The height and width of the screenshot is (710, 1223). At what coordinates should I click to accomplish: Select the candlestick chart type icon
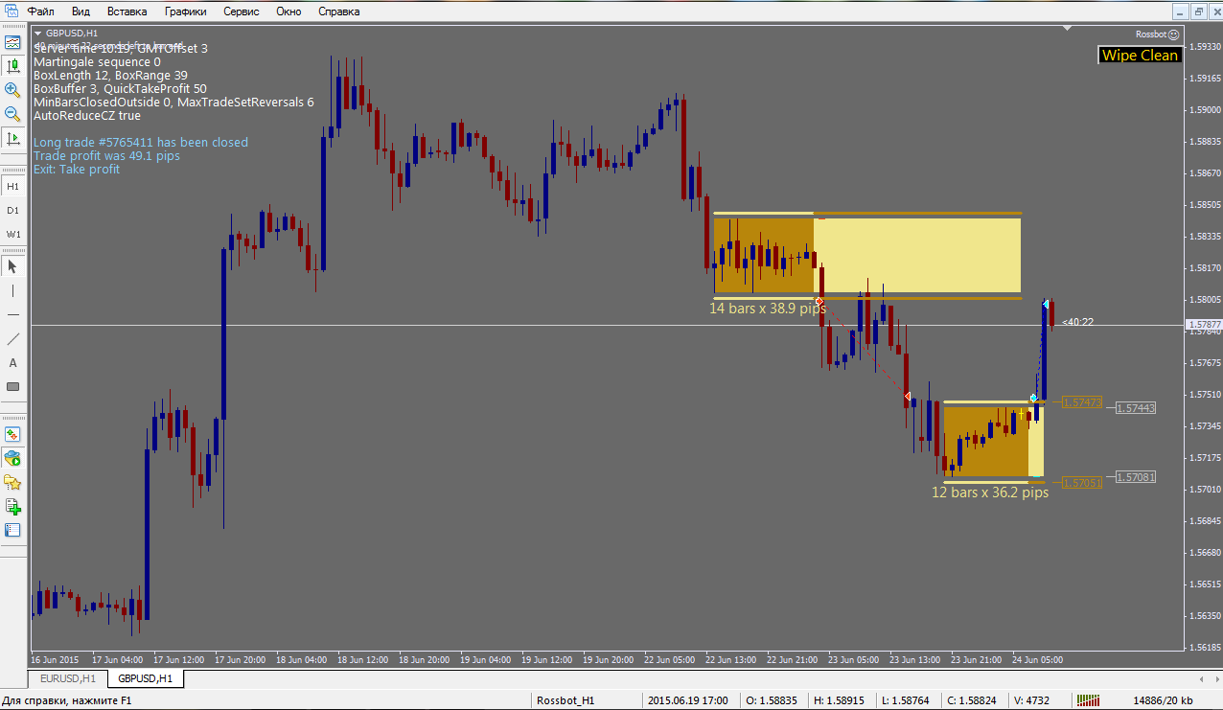click(12, 66)
